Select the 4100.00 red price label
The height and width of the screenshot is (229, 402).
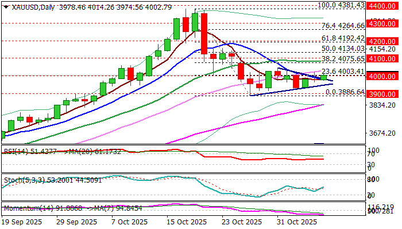[x=382, y=58]
